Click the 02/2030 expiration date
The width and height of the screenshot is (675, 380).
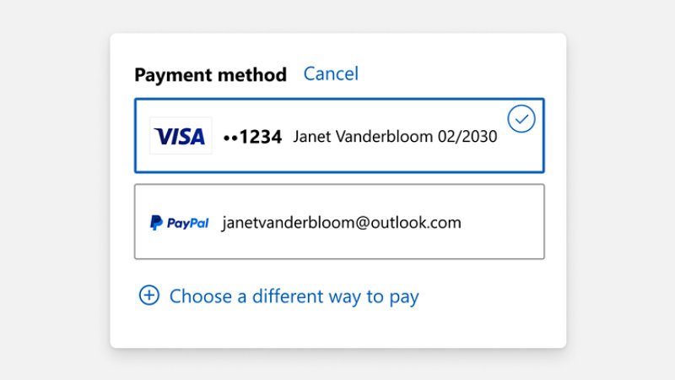click(467, 137)
